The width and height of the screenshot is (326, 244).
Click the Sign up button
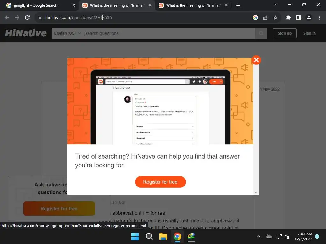pos(285,33)
